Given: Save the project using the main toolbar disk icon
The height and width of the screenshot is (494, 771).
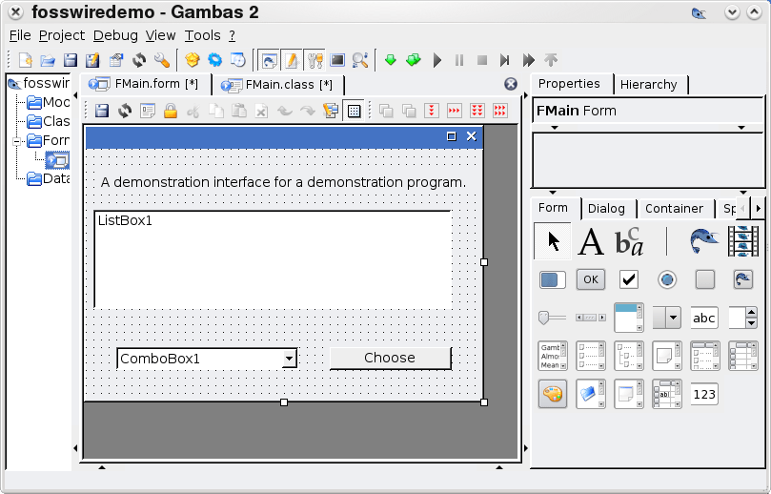Looking at the screenshot, I should 71,60.
